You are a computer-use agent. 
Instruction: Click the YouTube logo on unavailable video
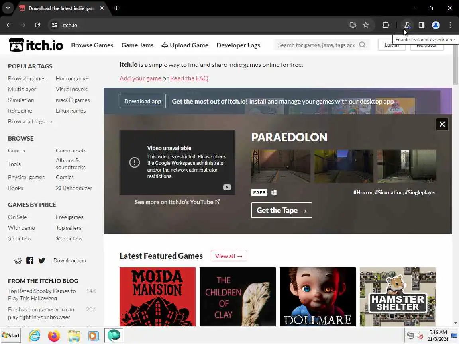227,187
